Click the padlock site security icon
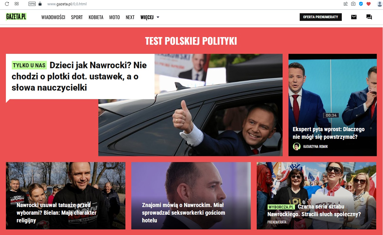The width and height of the screenshot is (383, 235). (40, 4)
